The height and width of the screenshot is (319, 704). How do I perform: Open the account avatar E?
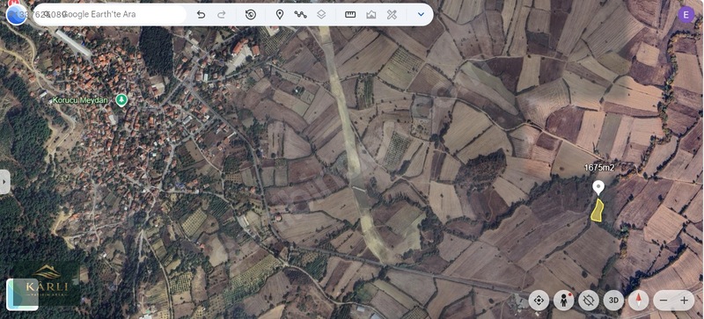click(x=686, y=14)
